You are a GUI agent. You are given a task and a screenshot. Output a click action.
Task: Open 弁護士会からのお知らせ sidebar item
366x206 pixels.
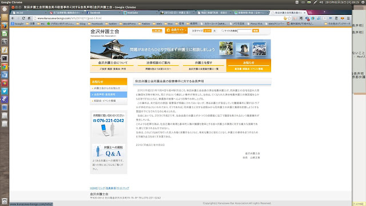[x=109, y=88]
